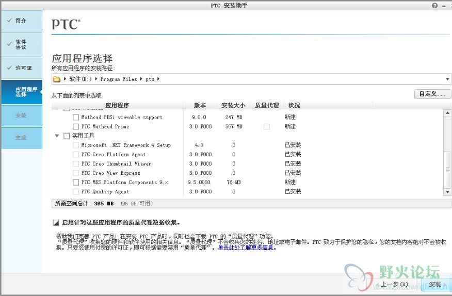The image size is (452, 296).
Task: Toggle quality agent data collection checkbox
Action: click(x=56, y=222)
